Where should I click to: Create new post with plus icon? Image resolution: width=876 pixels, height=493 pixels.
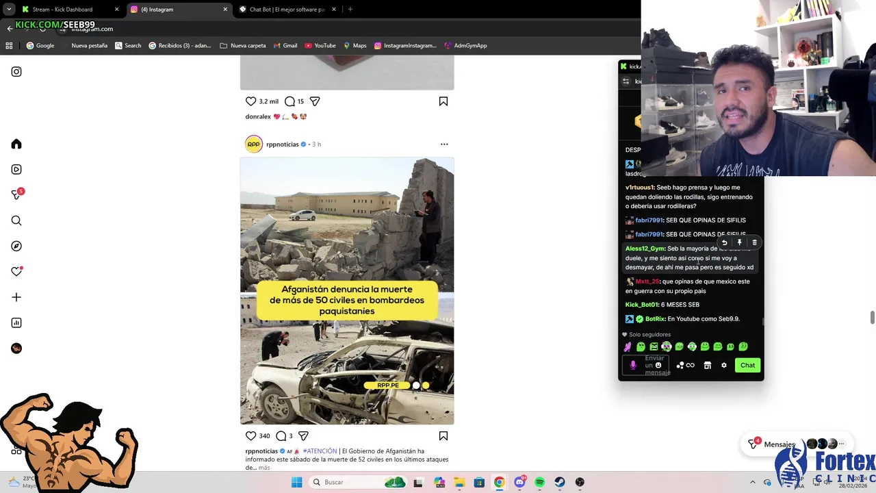[x=16, y=297]
